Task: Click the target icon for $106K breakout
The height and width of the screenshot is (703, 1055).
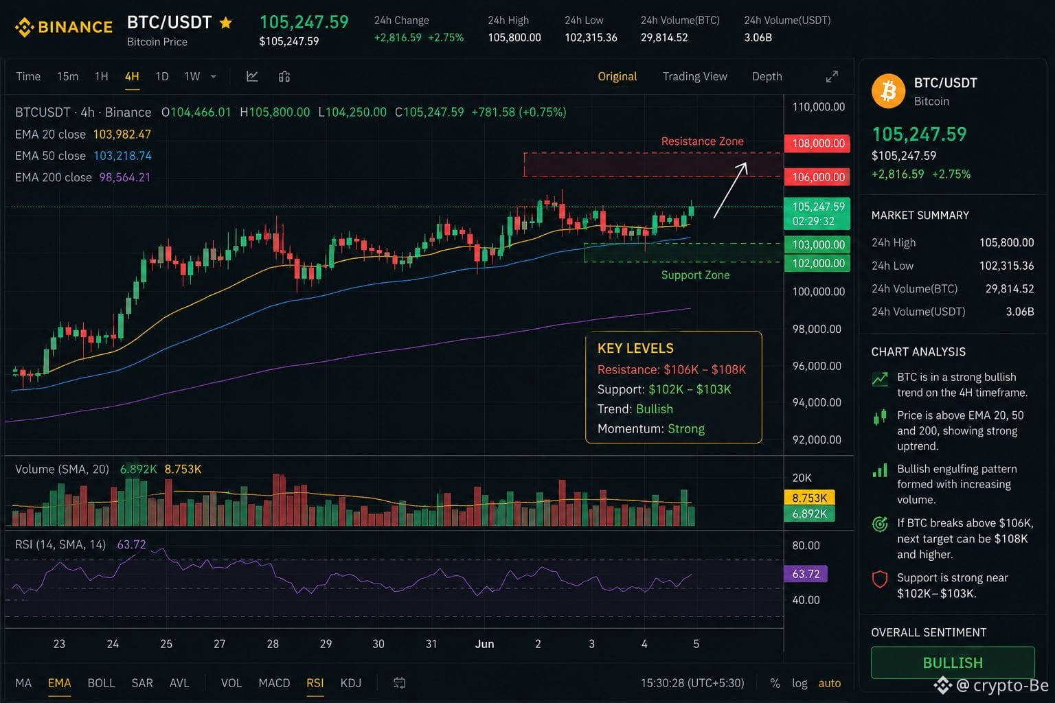Action: (880, 524)
